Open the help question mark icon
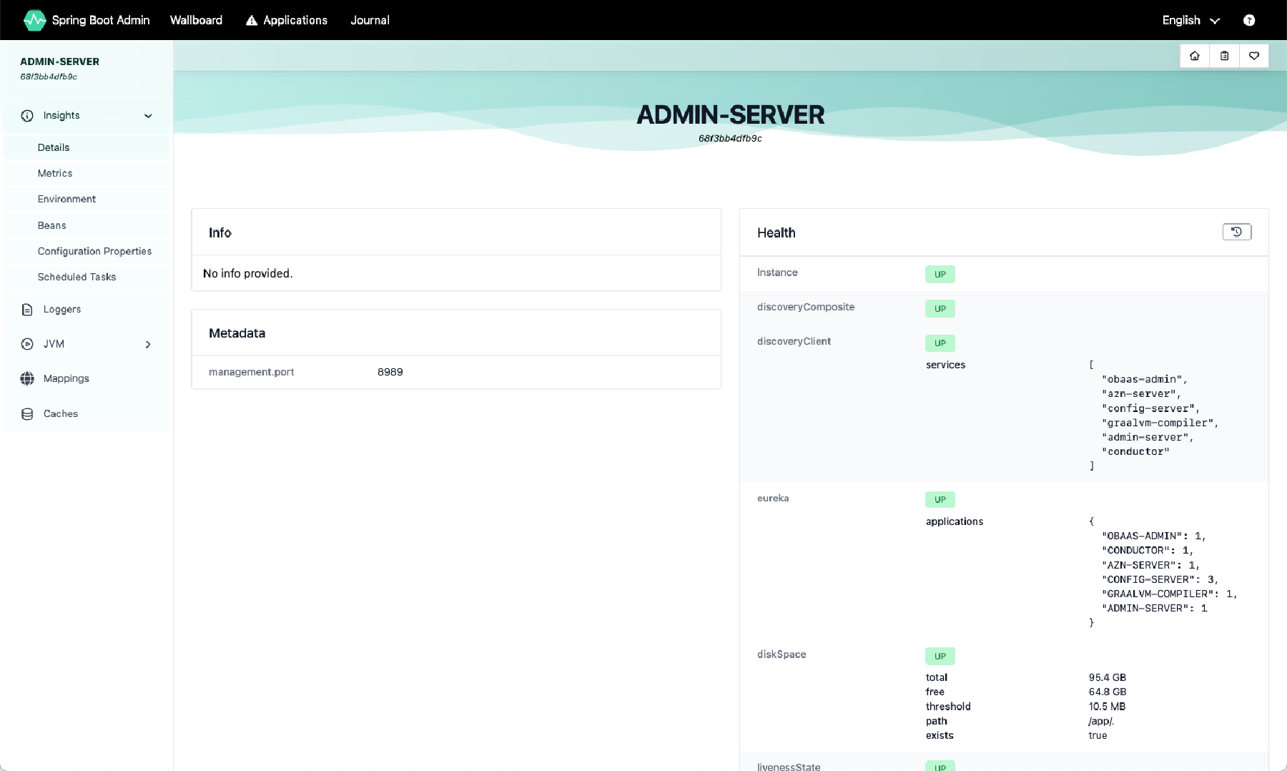1287x771 pixels. click(1250, 20)
